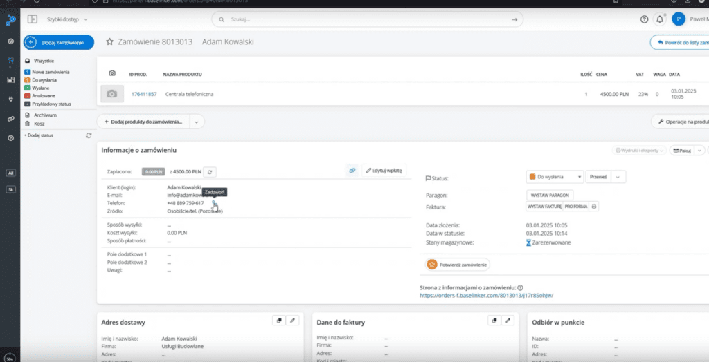Expand arrow next to Dodaj produkty do zamówienia
Viewport: 709px width, 362px height.
(x=196, y=122)
